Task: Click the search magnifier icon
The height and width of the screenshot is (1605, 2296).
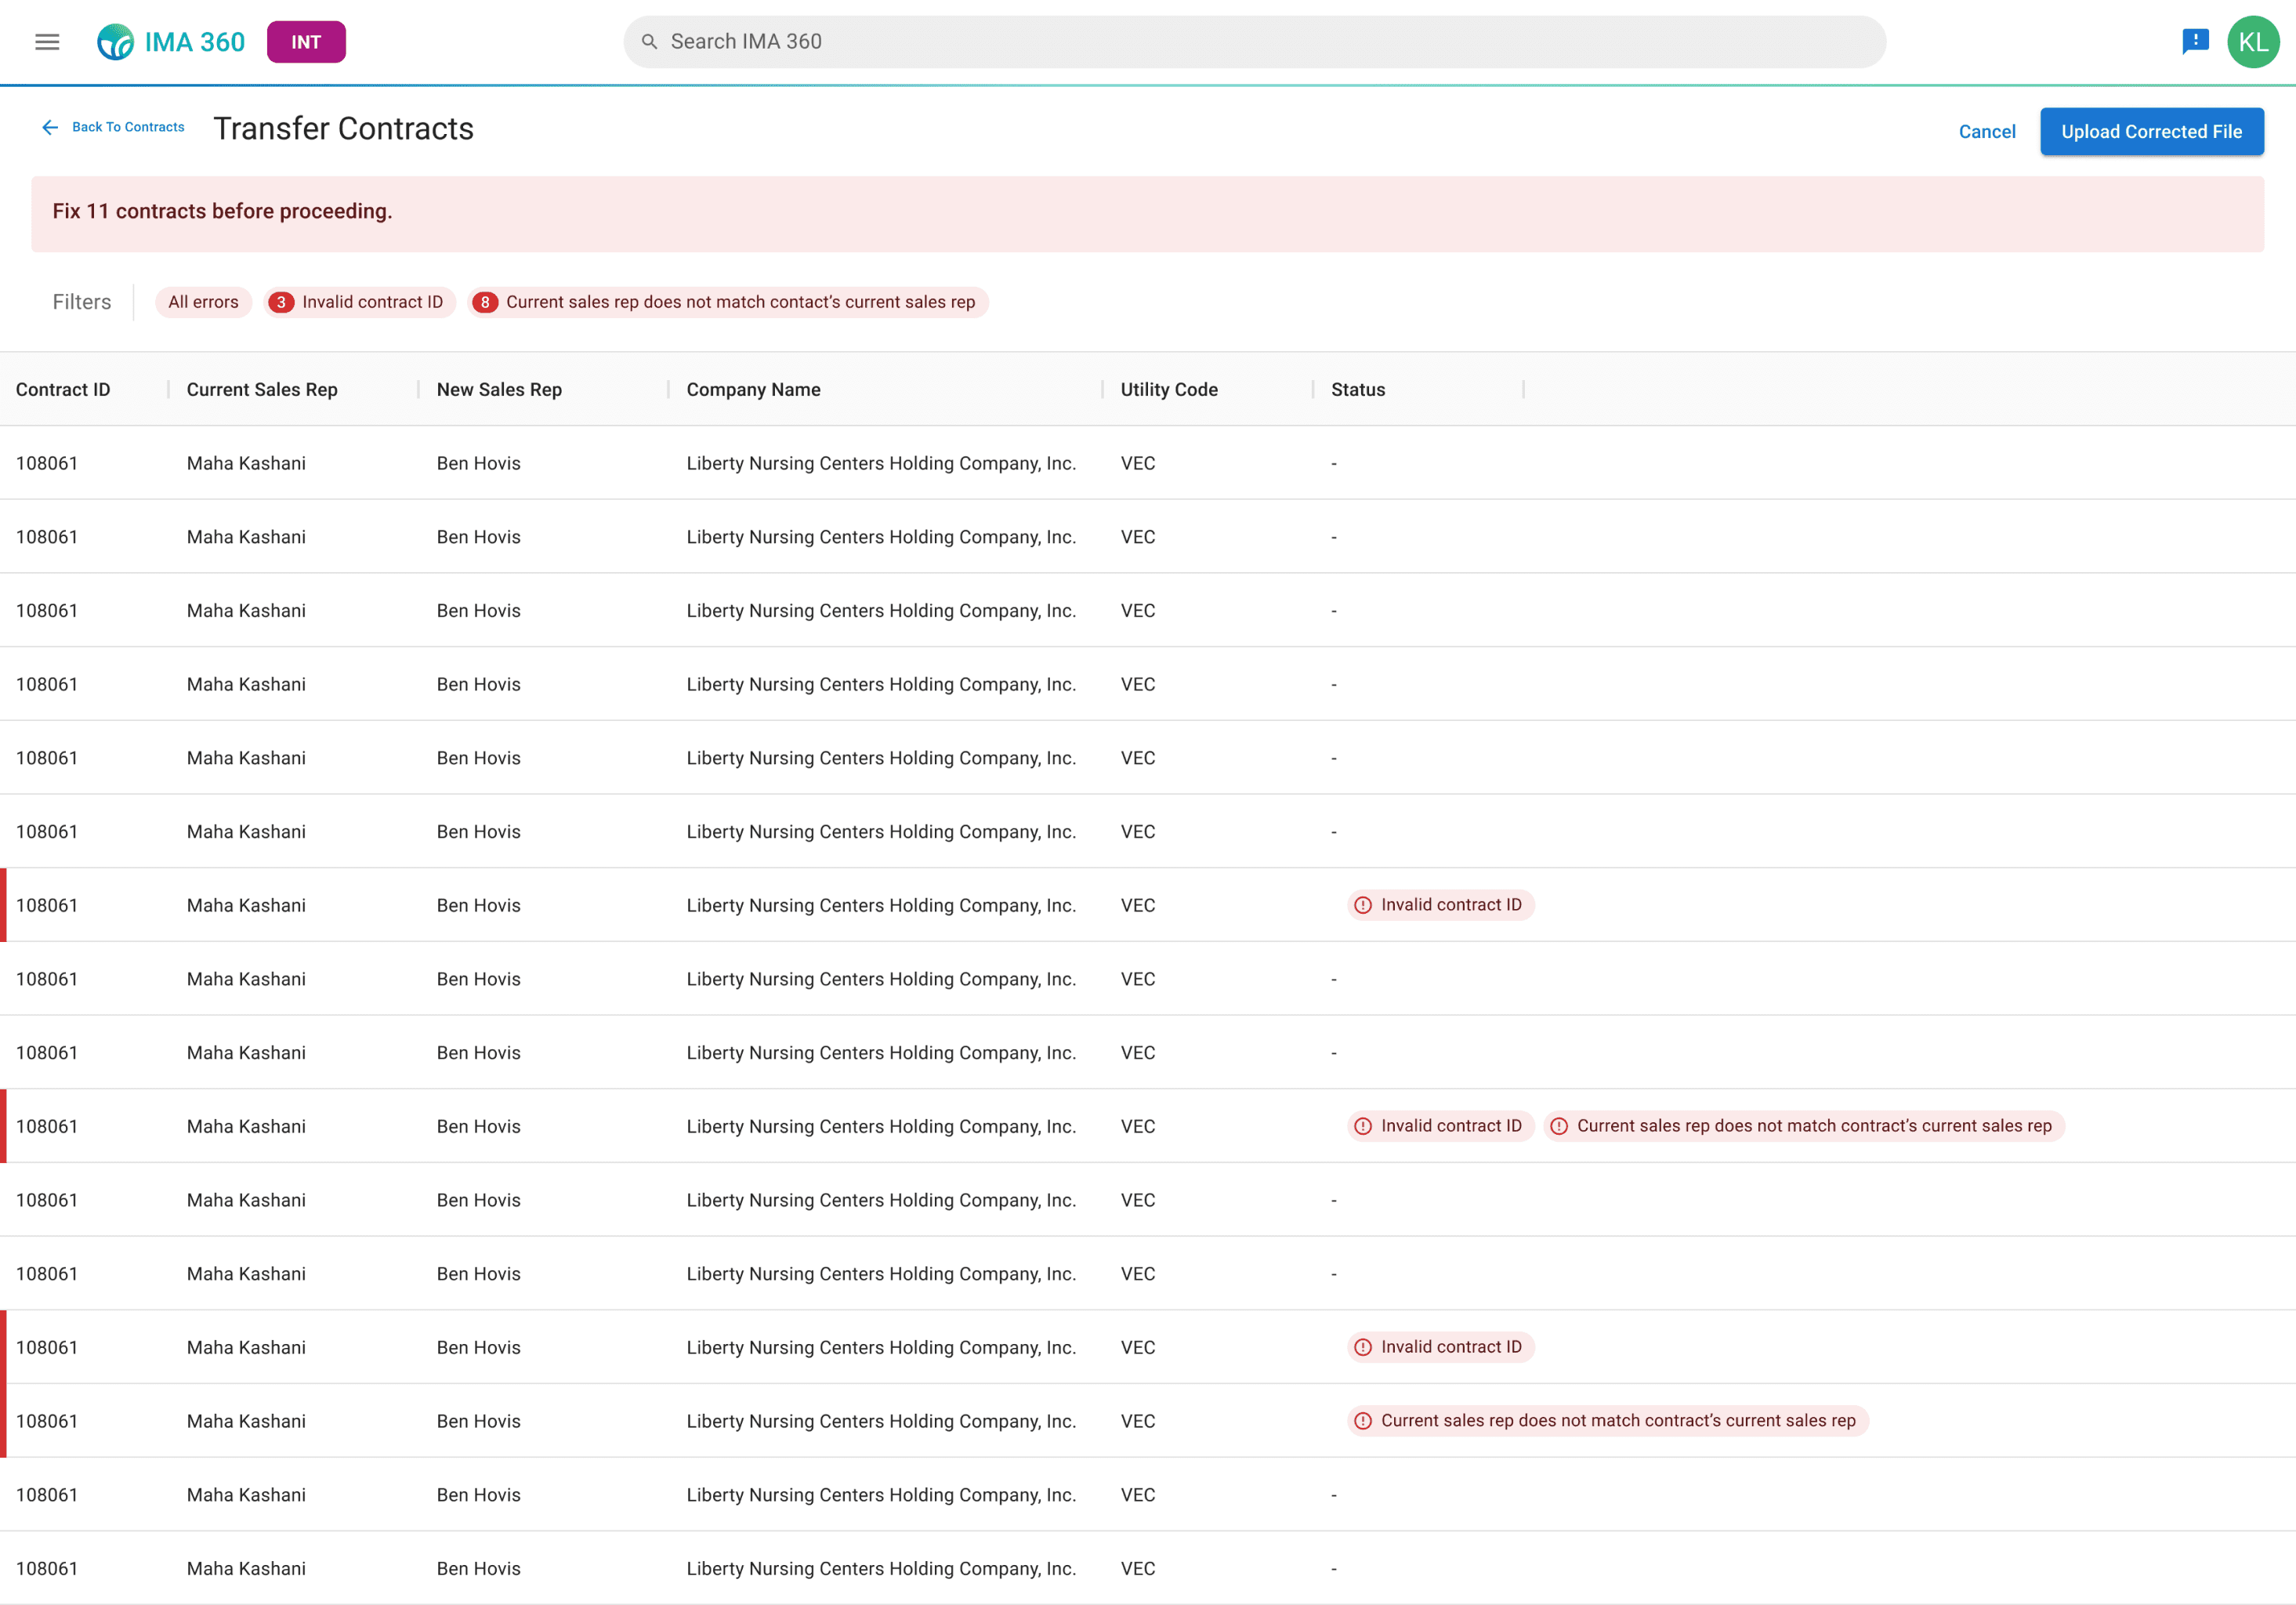Action: [649, 42]
